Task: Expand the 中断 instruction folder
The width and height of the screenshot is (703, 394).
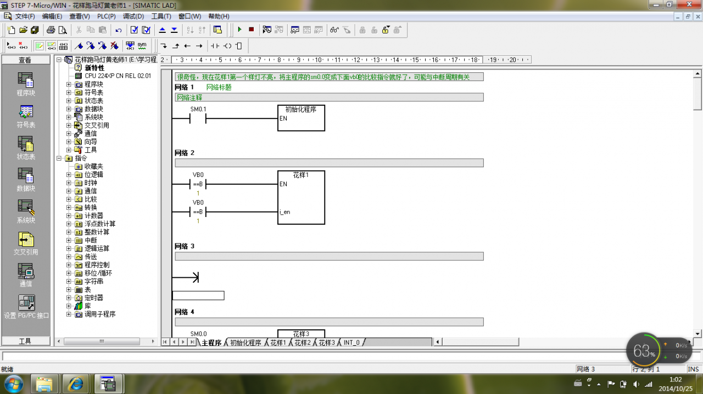Action: point(69,241)
